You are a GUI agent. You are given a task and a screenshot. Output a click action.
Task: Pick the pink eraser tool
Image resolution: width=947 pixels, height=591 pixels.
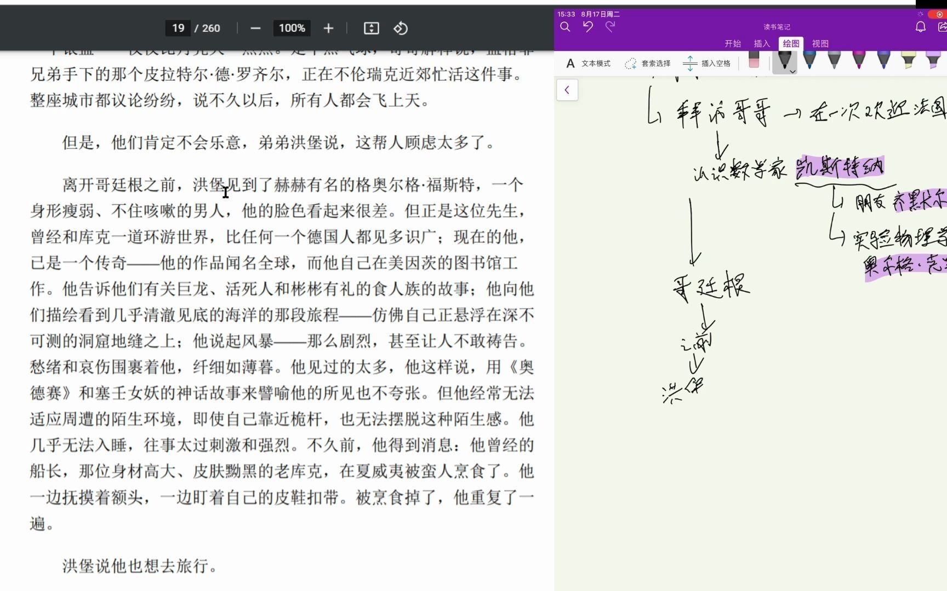point(754,60)
